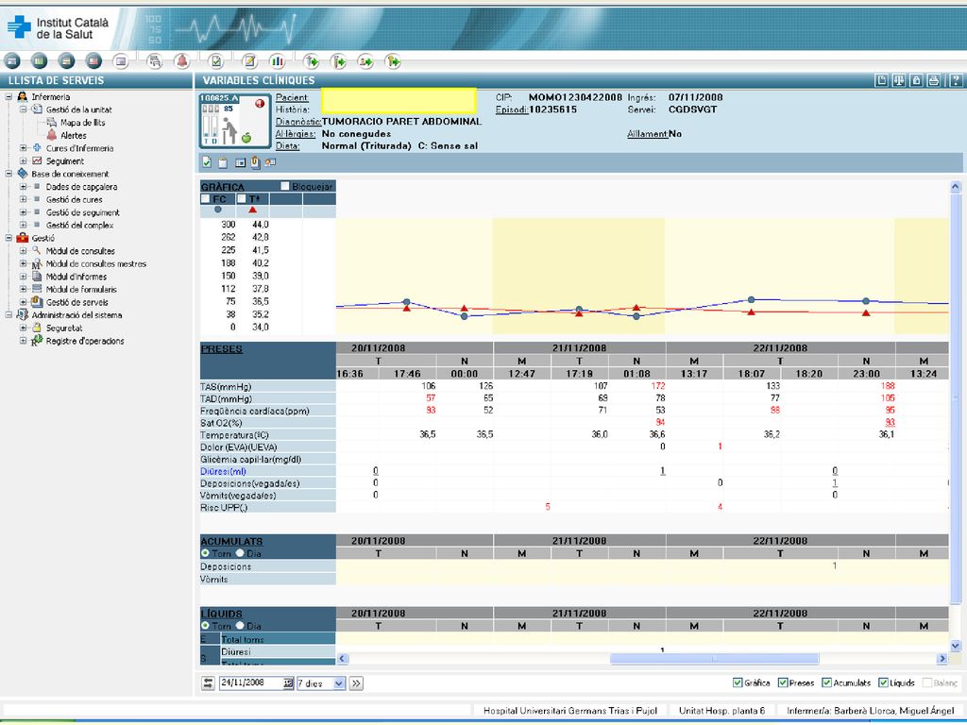
Task: Click the lock icon in Variables Clíniques header
Action: [x=916, y=80]
